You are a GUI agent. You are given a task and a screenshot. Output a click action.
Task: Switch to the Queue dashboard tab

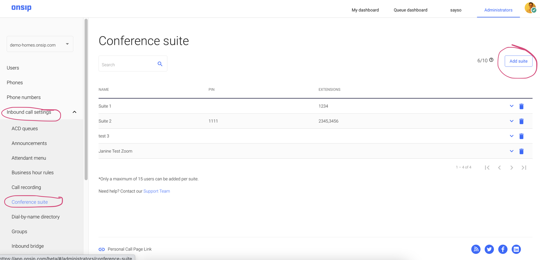click(410, 10)
